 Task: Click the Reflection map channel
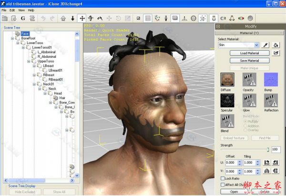pos(271,101)
